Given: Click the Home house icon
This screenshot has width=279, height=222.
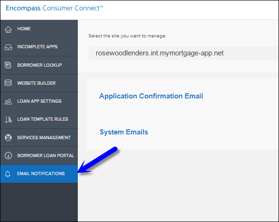Looking at the screenshot, I should pyautogui.click(x=8, y=29).
